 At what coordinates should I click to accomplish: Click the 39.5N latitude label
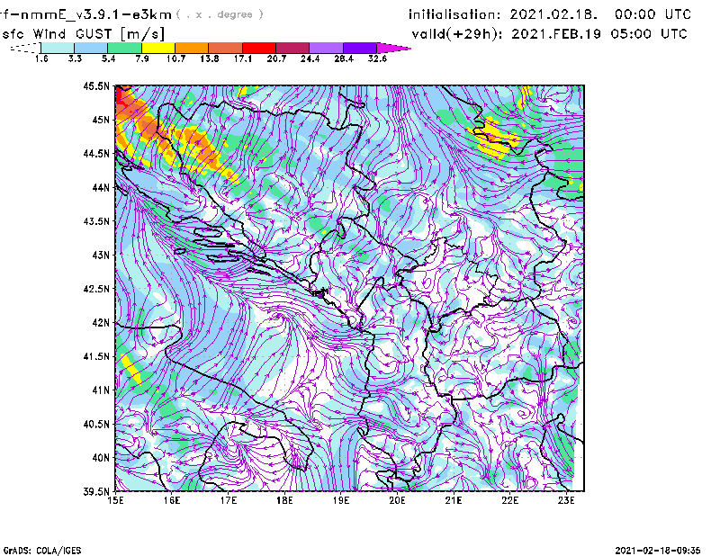click(x=96, y=492)
